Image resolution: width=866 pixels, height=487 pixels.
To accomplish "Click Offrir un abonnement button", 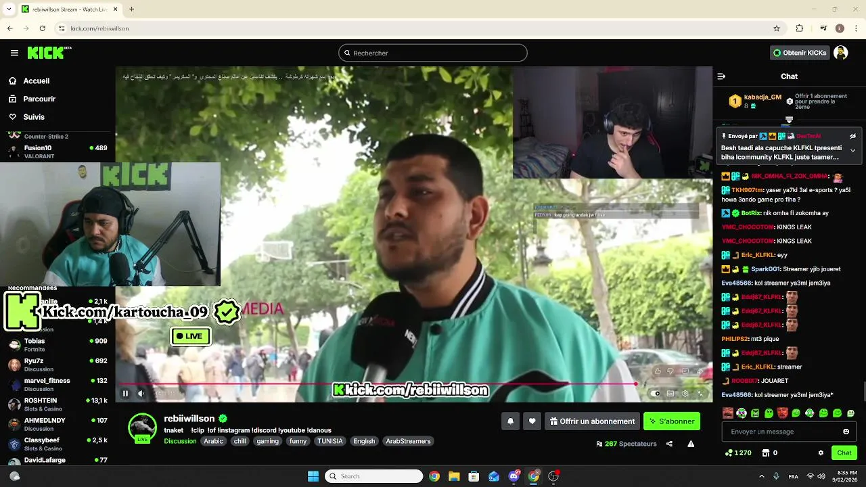I will coord(592,421).
